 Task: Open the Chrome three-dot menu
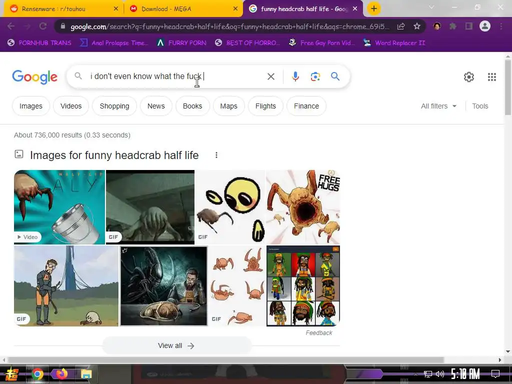point(501,26)
